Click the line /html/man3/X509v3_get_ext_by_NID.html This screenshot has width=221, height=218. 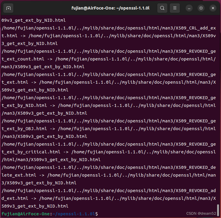(x=51, y=160)
